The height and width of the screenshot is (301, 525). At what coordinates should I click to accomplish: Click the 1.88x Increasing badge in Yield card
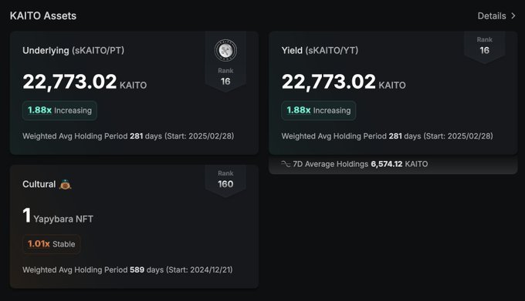(x=318, y=110)
